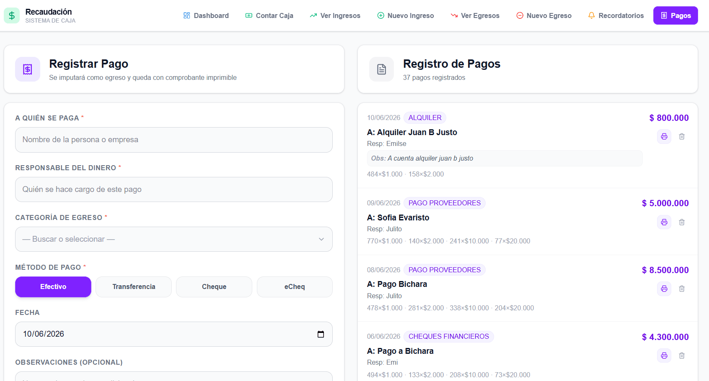Click the text Resp: Emi
The image size is (709, 381).
[383, 363]
